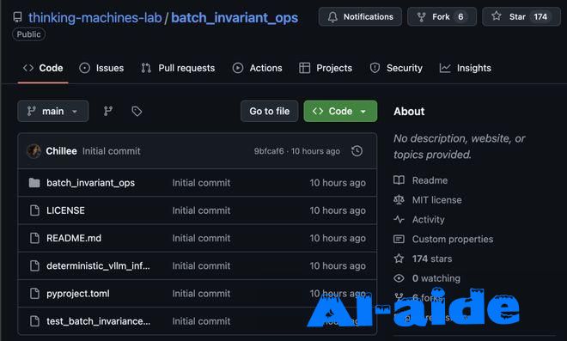Open the Notifications button
This screenshot has height=341, width=567.
360,16
